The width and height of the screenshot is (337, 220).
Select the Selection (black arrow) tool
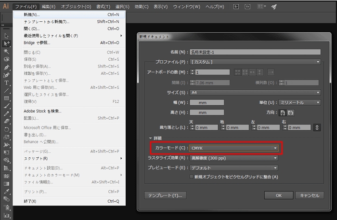pos(6,36)
